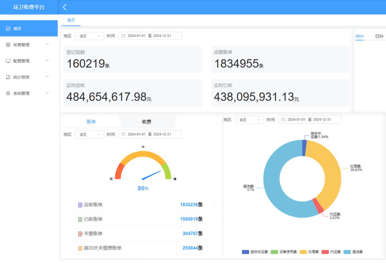Click the 配置管理 monitor icon
This screenshot has height=264, width=386.
(8, 61)
